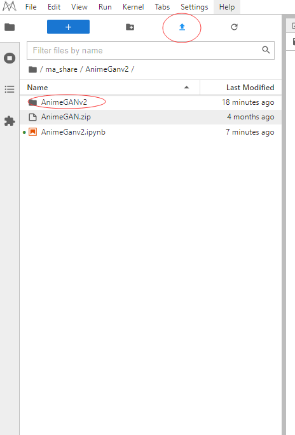Click '4 months ago' timestamp
Image resolution: width=295 pixels, height=435 pixels.
[x=250, y=117]
